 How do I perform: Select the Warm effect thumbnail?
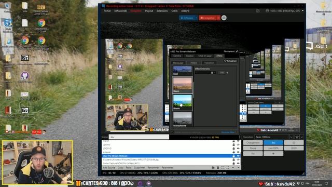182,85
